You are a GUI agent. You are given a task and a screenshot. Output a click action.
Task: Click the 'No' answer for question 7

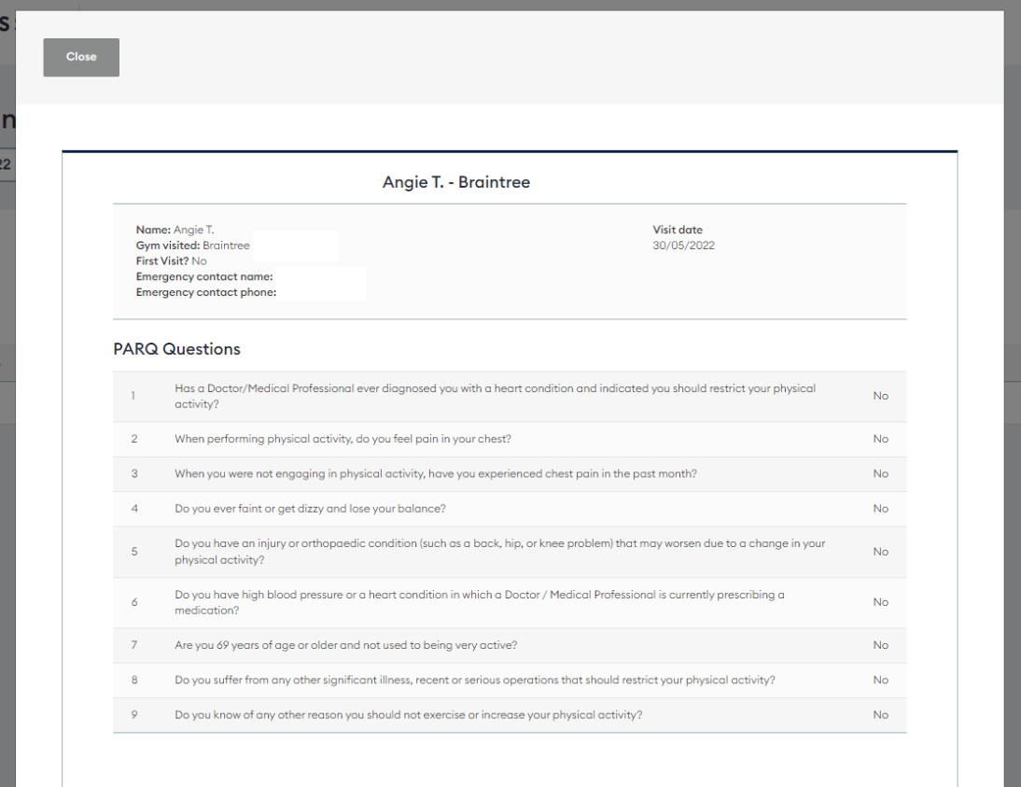tap(880, 645)
